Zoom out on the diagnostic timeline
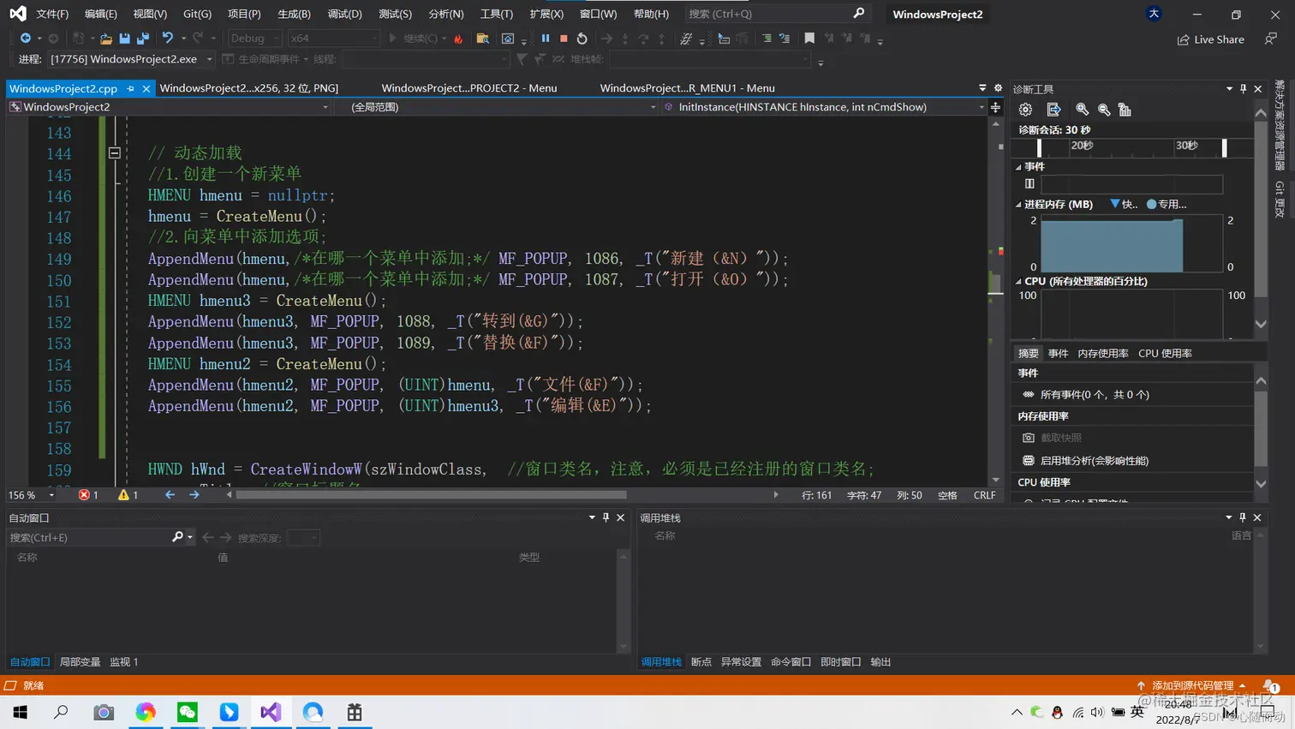 (1104, 110)
